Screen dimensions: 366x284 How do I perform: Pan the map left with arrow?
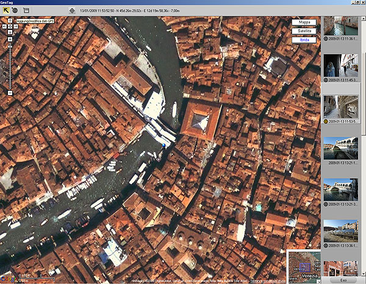(x=4, y=27)
